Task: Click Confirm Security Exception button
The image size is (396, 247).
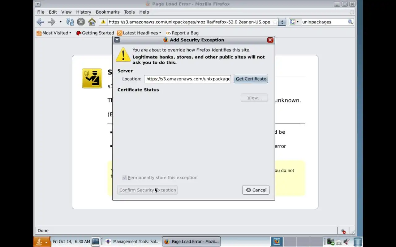Action: [148, 190]
